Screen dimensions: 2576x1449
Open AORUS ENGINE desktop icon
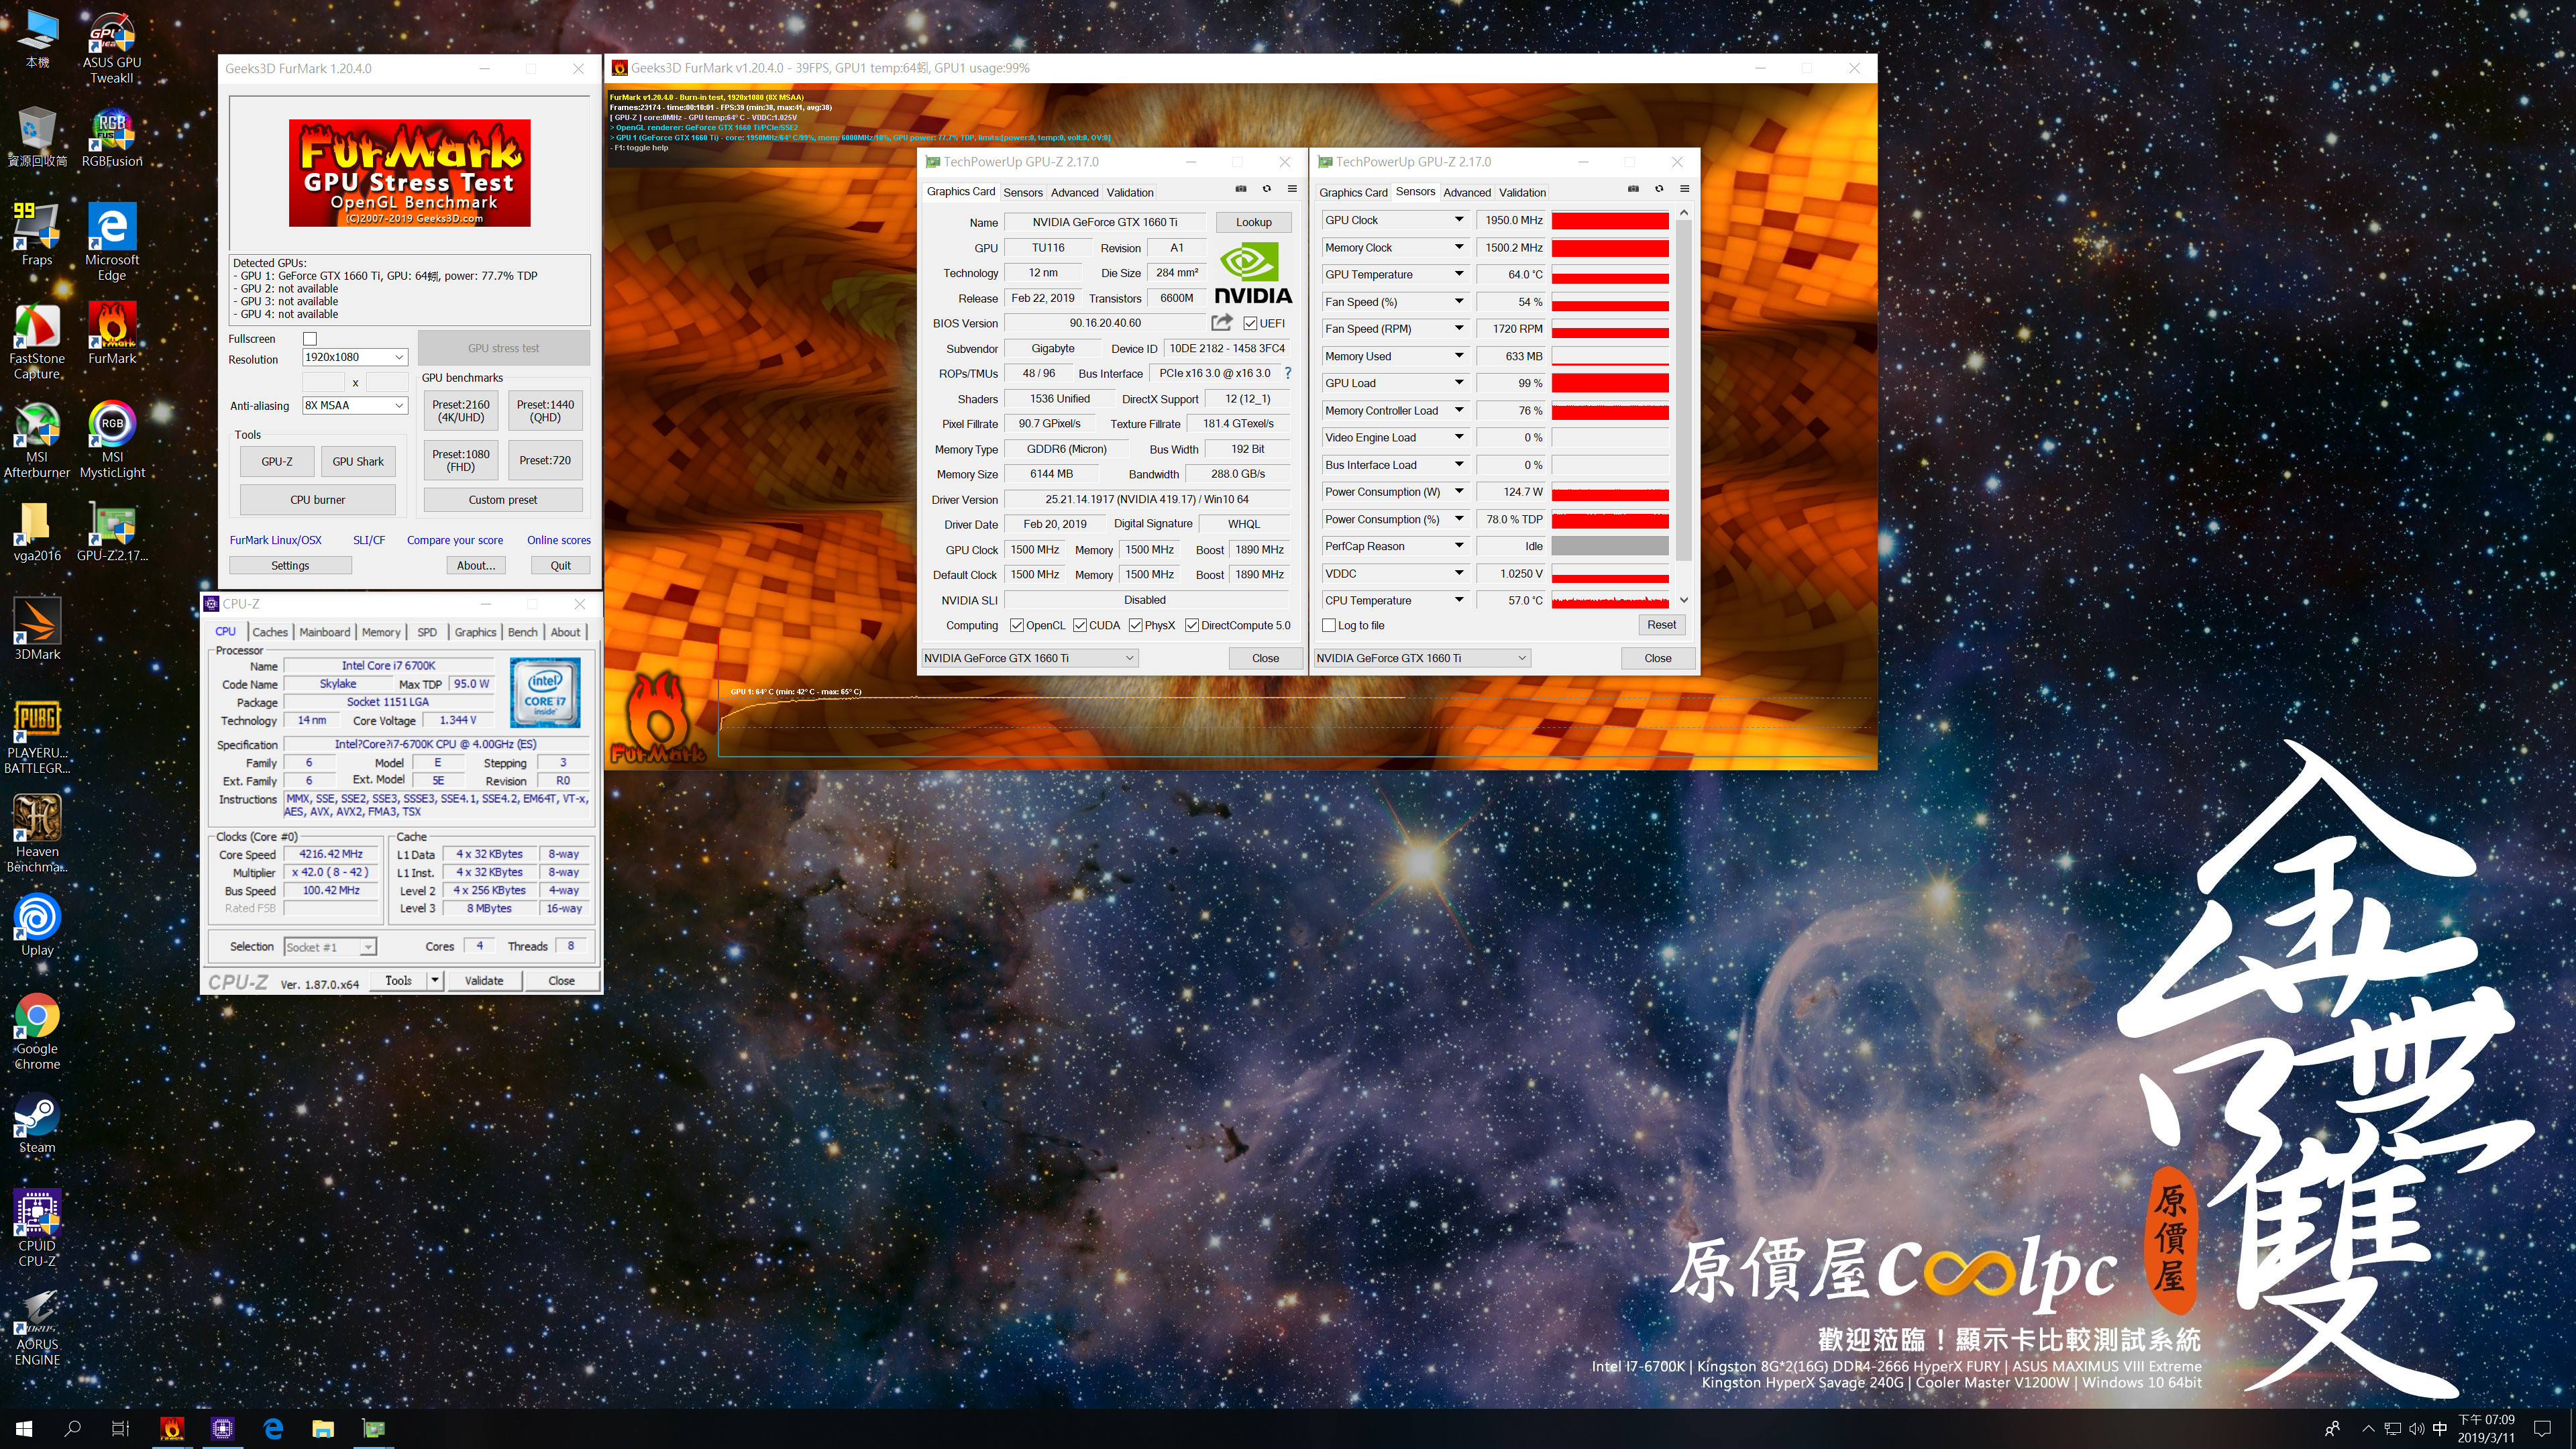pos(37,1327)
